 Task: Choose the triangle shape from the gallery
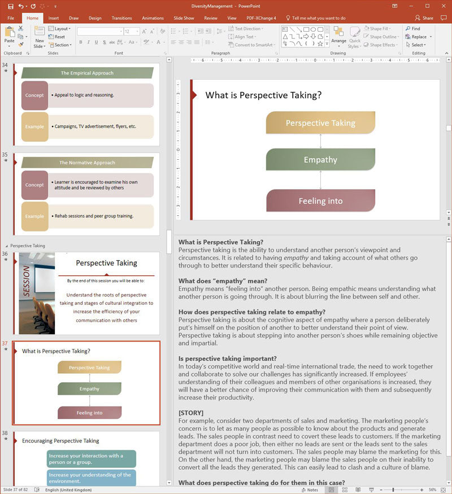[285, 37]
